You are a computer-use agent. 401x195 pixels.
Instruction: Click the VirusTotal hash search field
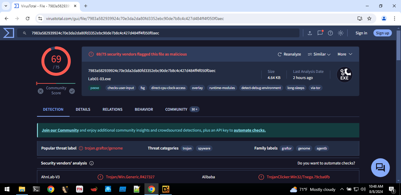158,33
